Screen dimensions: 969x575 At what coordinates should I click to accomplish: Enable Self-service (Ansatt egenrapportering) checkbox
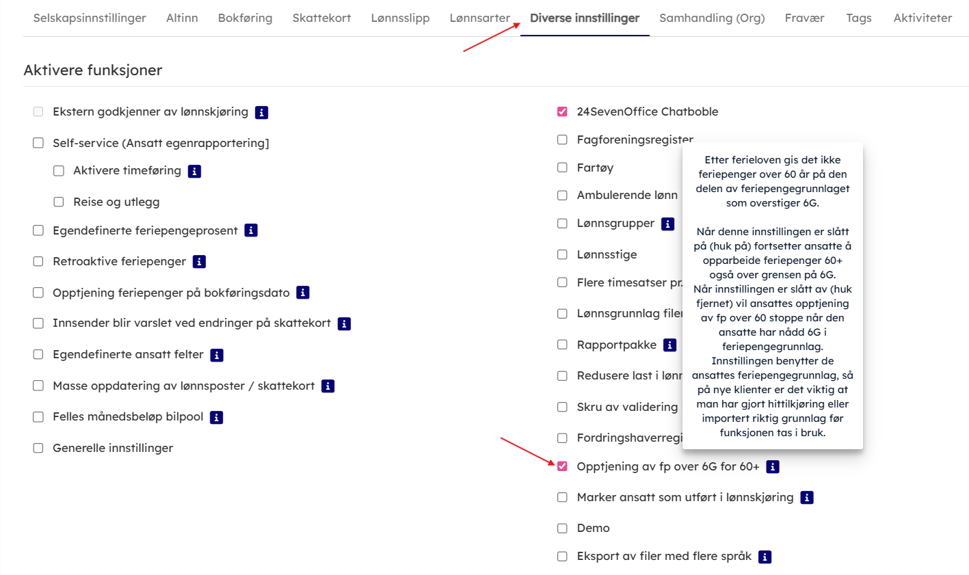click(38, 143)
